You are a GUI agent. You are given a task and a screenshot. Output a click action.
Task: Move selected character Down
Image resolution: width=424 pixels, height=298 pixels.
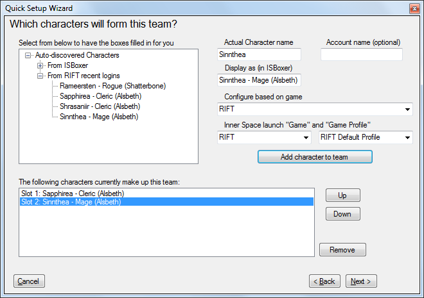343,214
